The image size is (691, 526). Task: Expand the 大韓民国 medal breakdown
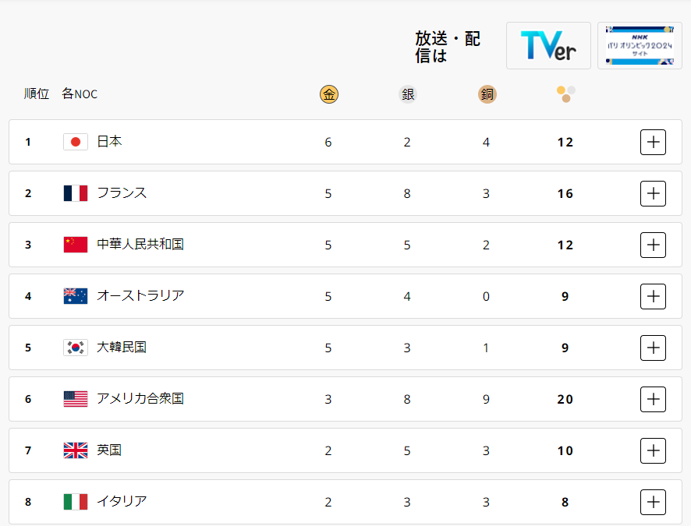(653, 348)
